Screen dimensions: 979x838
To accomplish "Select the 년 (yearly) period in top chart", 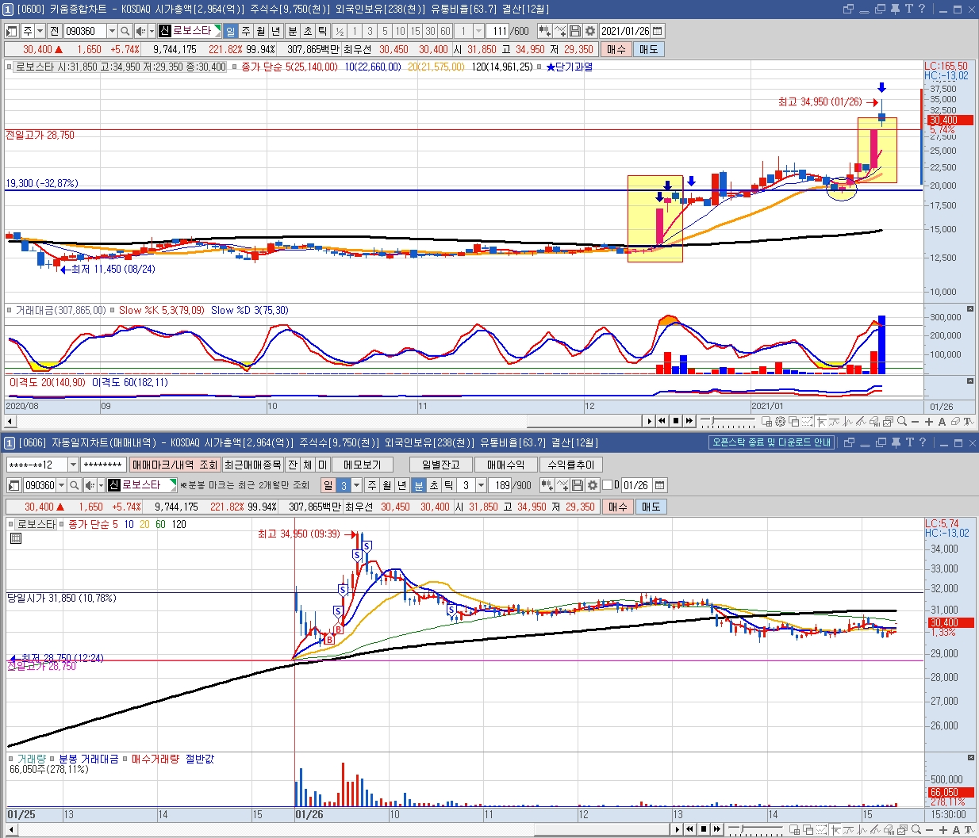I will 275,31.
